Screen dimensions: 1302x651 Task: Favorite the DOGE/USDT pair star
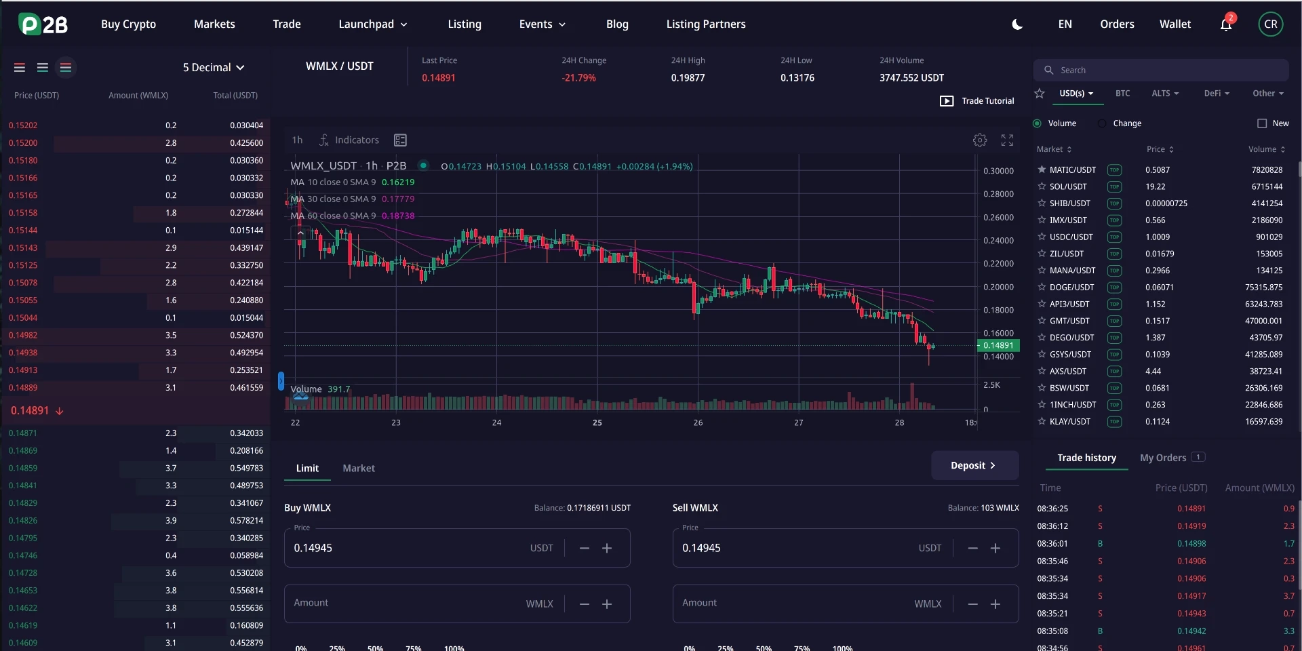tap(1042, 288)
